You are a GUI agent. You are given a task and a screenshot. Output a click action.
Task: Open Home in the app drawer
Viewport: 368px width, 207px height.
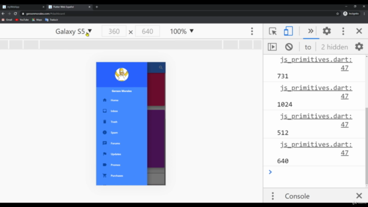tap(121, 100)
